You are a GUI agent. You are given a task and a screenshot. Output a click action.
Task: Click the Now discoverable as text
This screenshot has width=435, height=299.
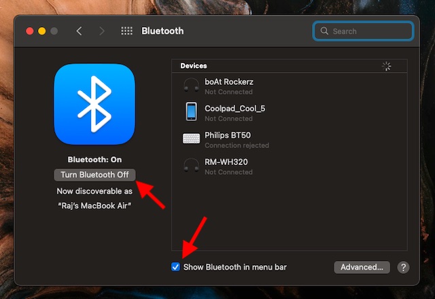click(x=94, y=191)
